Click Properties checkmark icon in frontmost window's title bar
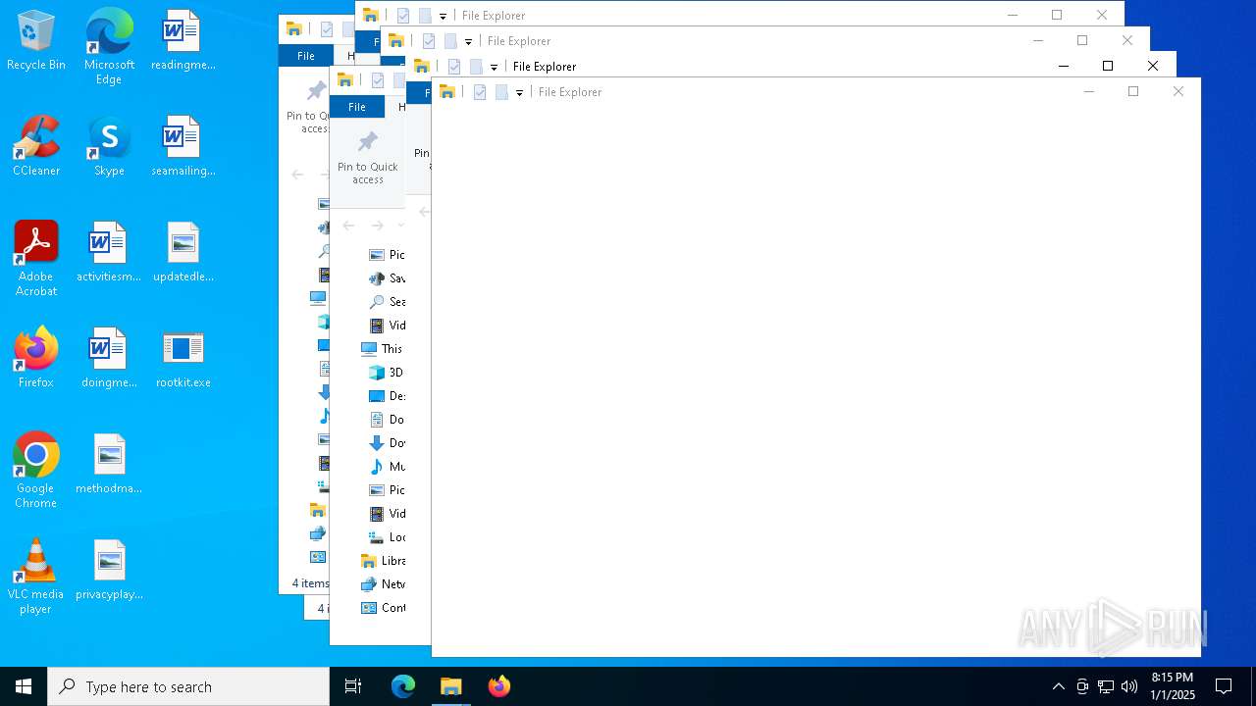Viewport: 1256px width, 706px height. pyautogui.click(x=480, y=92)
